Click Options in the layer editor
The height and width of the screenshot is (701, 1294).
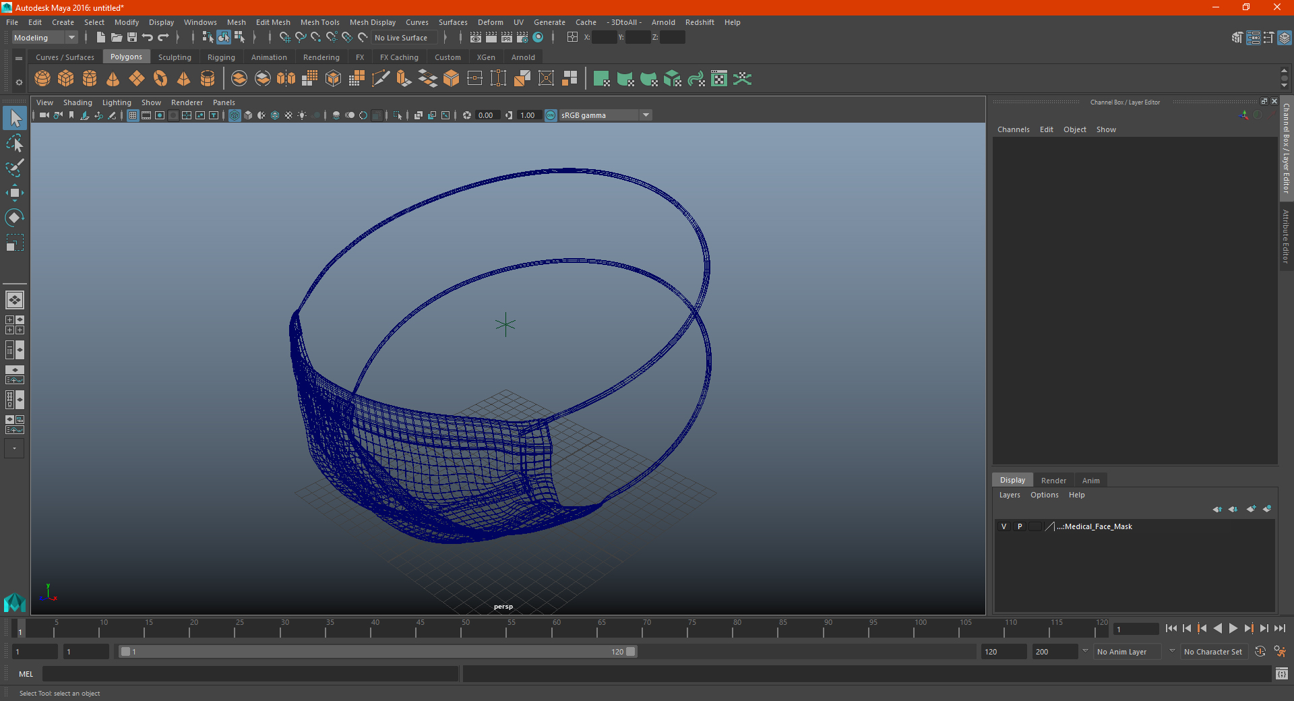pyautogui.click(x=1044, y=495)
